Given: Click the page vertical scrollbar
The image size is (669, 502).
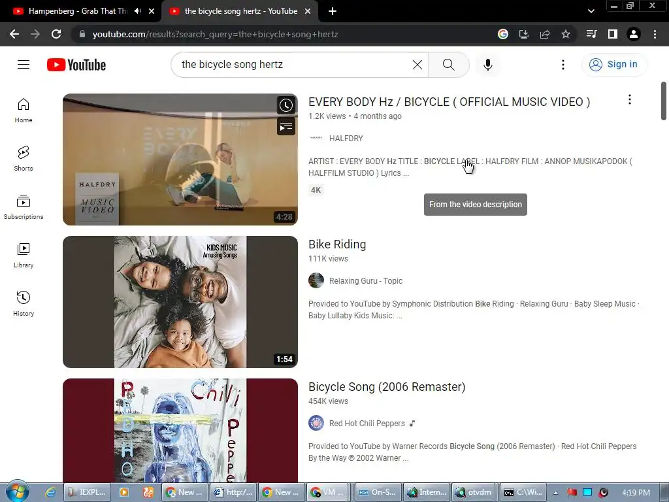Looking at the screenshot, I should (664, 101).
